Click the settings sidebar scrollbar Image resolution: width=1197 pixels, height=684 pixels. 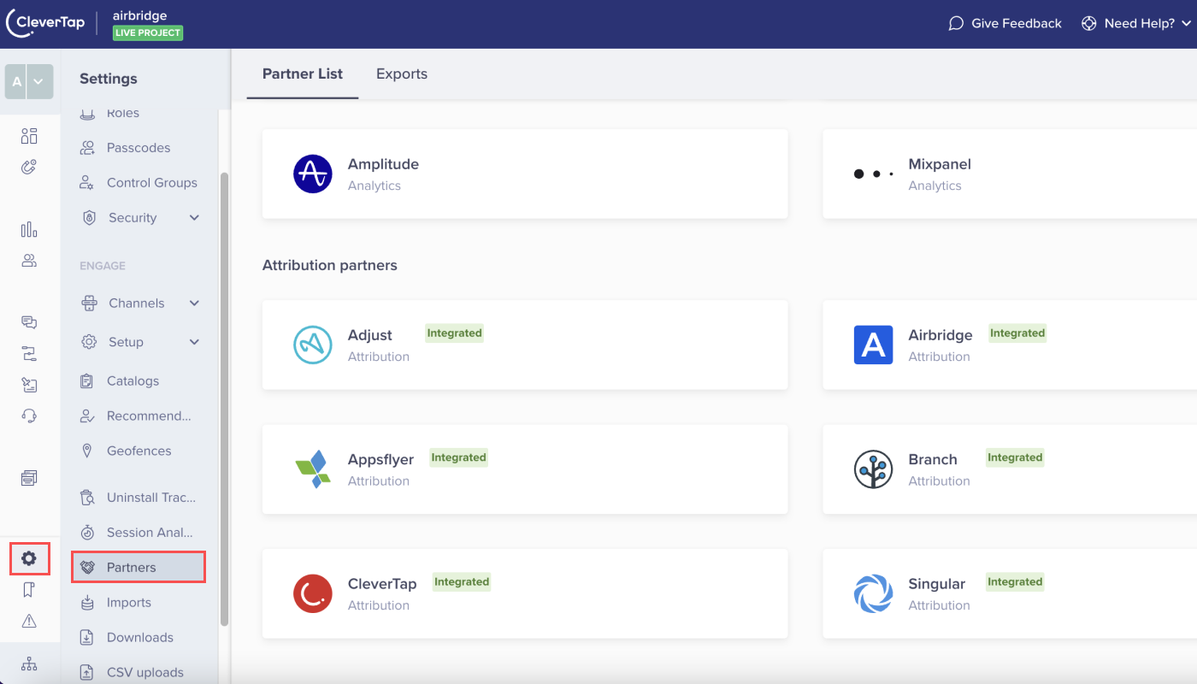point(225,399)
